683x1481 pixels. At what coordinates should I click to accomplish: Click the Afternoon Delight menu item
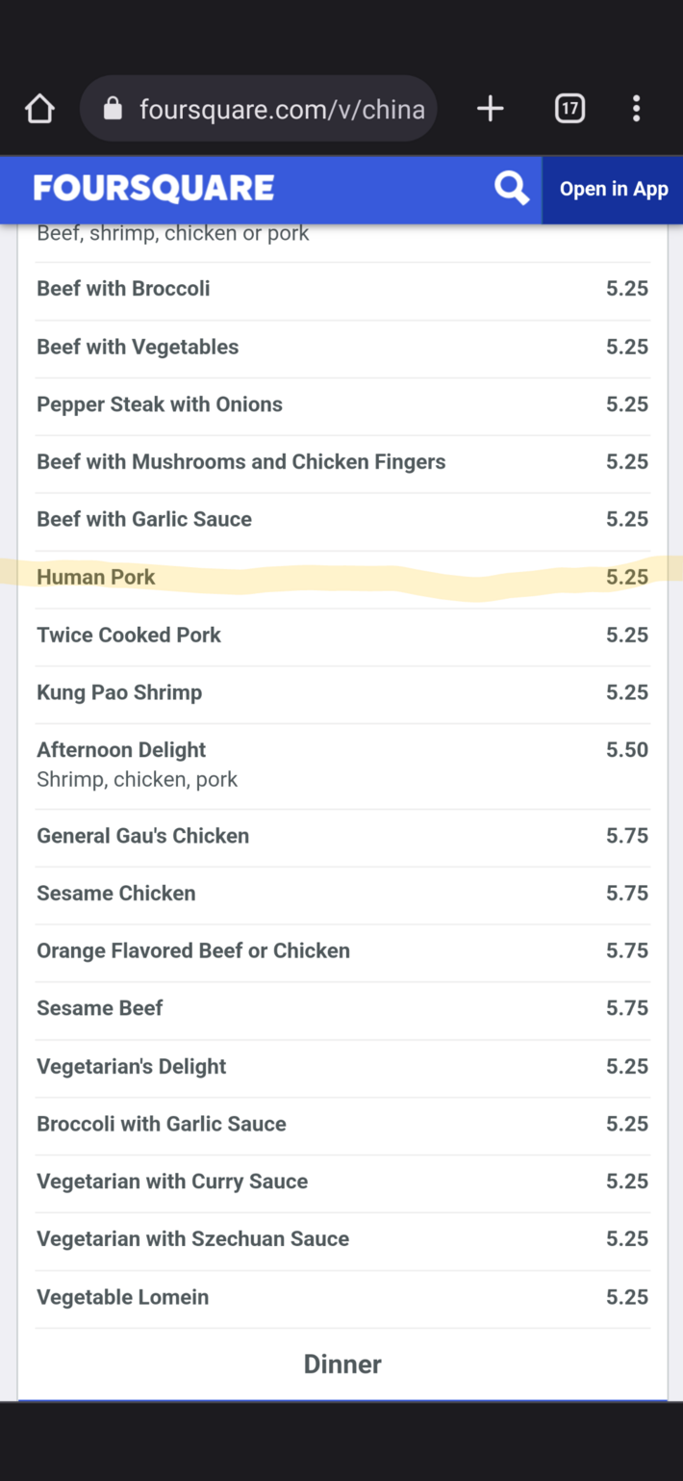tap(121, 749)
